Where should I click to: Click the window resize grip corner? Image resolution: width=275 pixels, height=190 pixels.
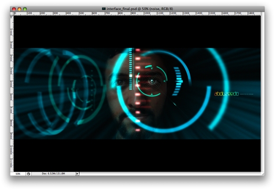click(263, 174)
